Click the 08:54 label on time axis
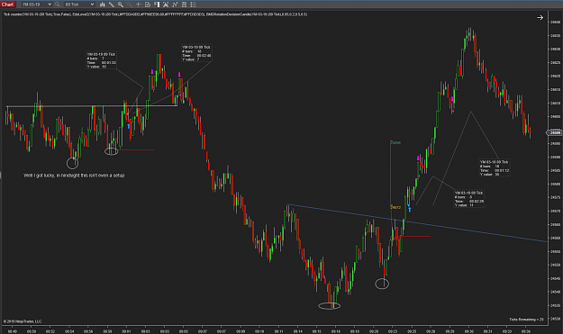 coord(69,331)
